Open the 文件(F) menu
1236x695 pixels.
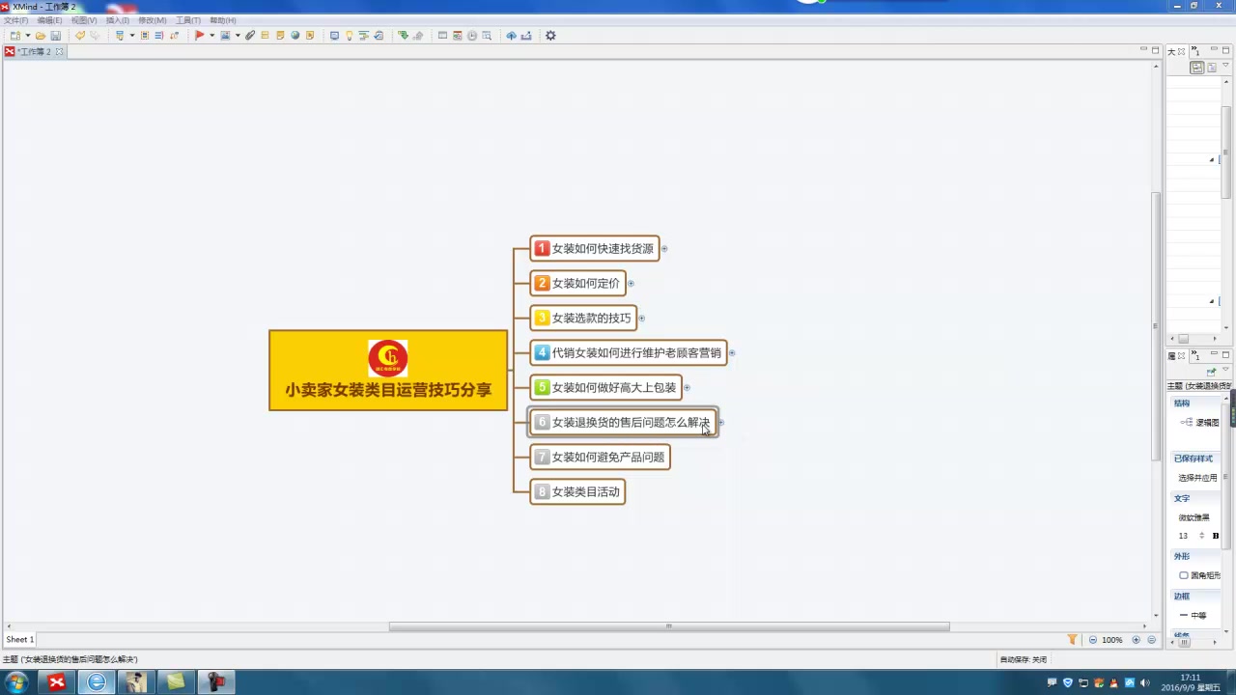(16, 20)
